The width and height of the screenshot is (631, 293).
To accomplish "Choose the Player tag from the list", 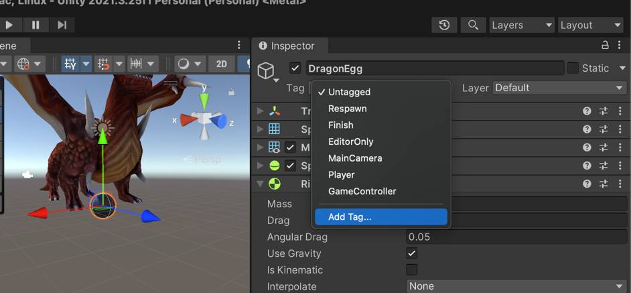I will [341, 174].
